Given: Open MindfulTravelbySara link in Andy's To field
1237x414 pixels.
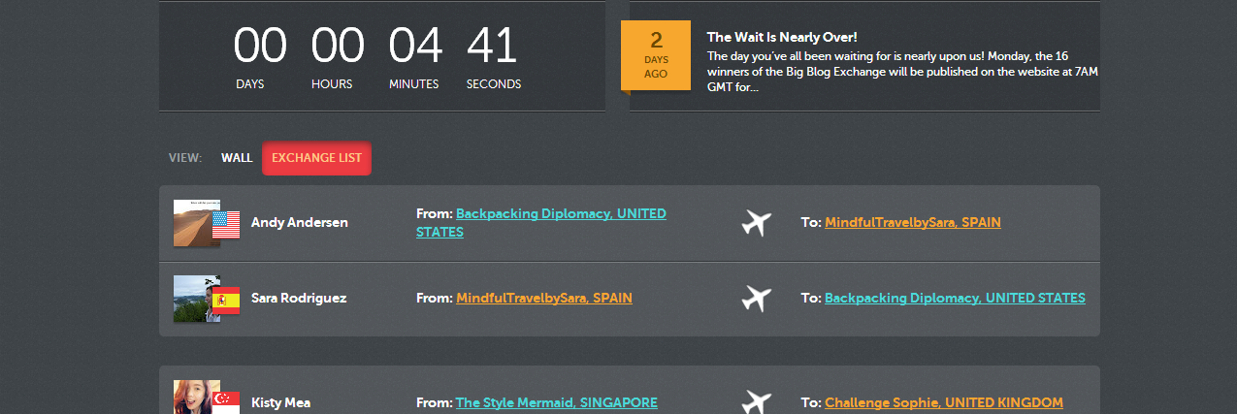Looking at the screenshot, I should [912, 222].
